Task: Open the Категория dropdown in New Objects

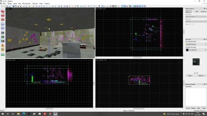Action: tap(196, 16)
